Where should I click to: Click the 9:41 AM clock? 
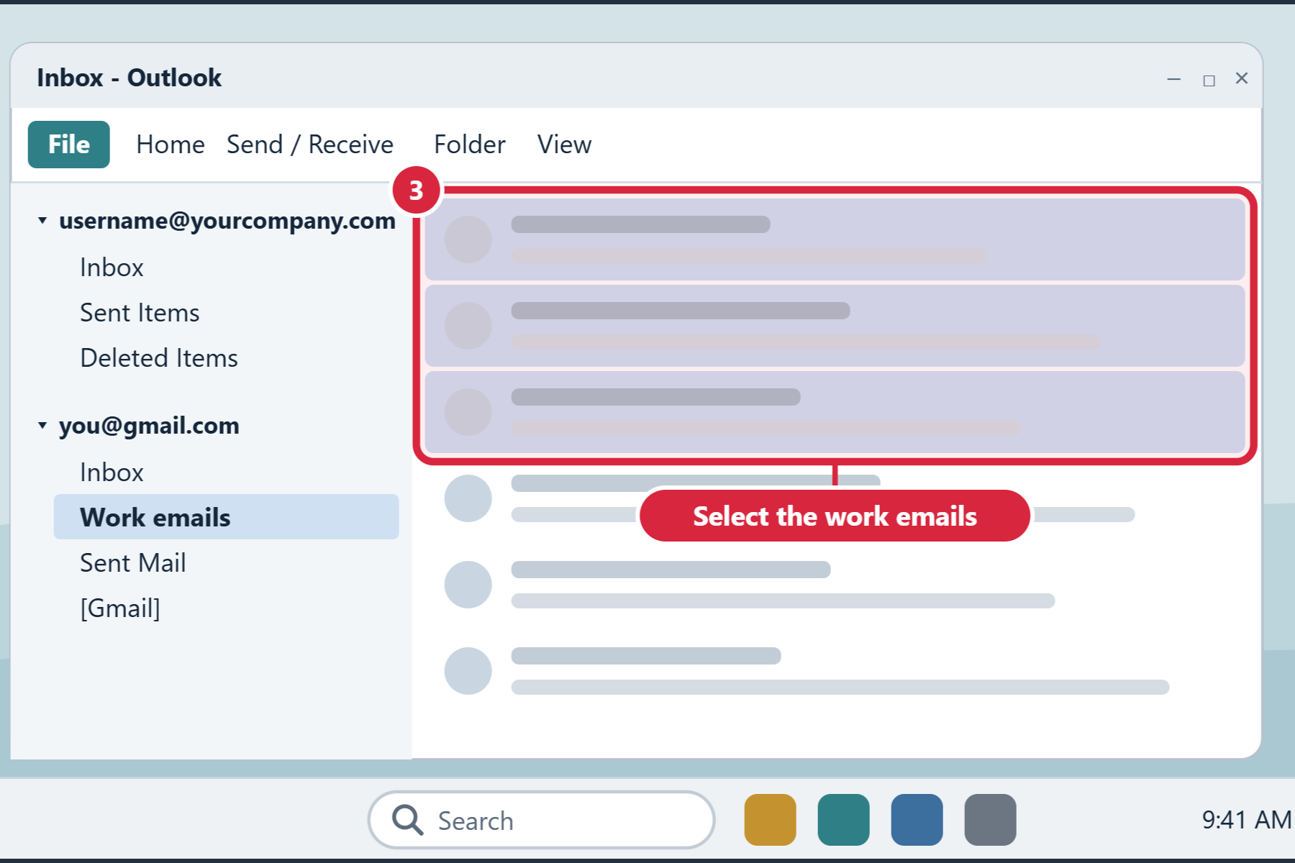pyautogui.click(x=1247, y=820)
